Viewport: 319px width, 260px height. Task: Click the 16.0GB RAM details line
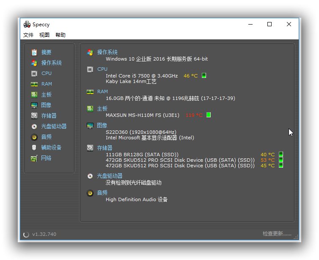pyautogui.click(x=170, y=99)
